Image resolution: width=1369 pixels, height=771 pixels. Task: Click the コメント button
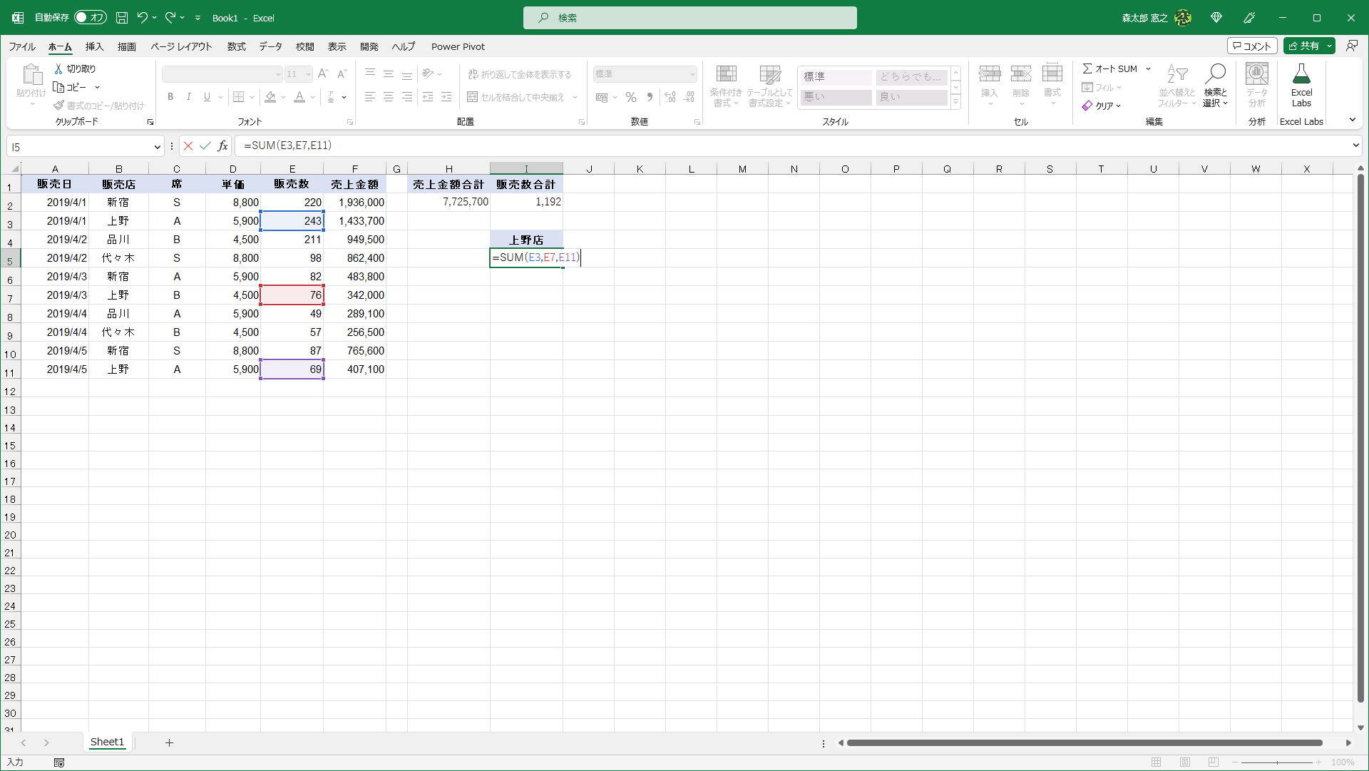[1251, 46]
